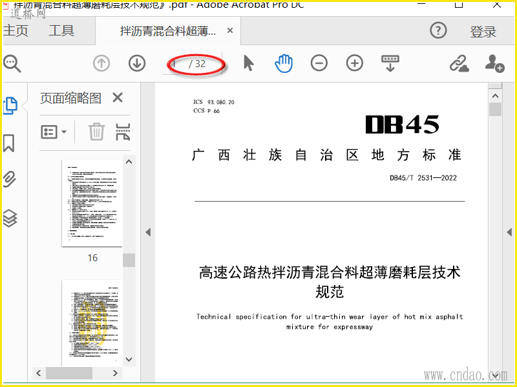The width and height of the screenshot is (517, 387).
Task: Click the thumbnail horizontal scrollbar thumb
Action: pyautogui.click(x=69, y=373)
